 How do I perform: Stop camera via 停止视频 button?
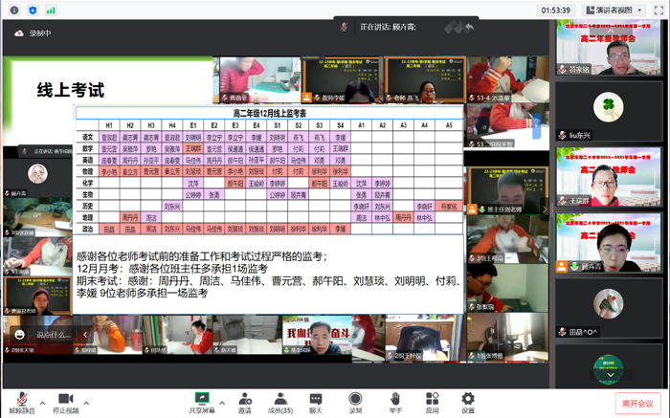65,403
